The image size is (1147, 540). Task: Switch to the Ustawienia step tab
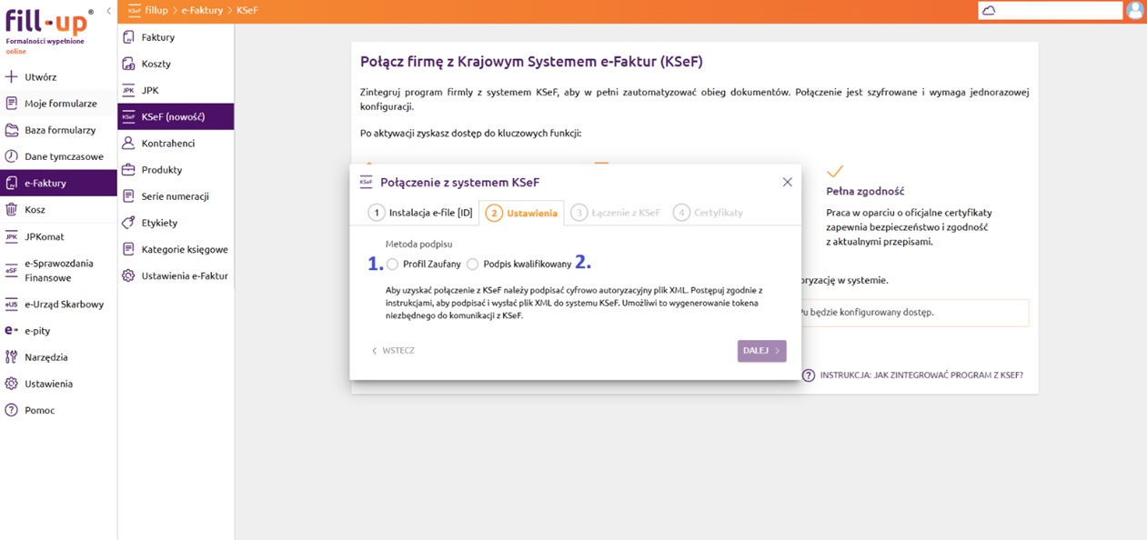tap(522, 213)
